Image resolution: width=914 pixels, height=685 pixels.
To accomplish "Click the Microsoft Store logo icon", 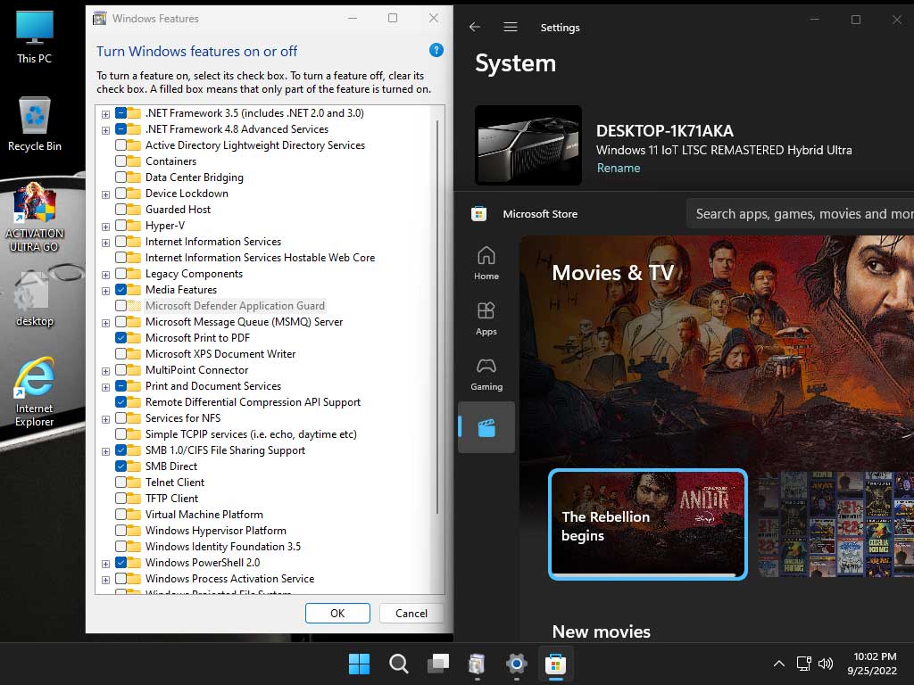I will pyautogui.click(x=478, y=214).
